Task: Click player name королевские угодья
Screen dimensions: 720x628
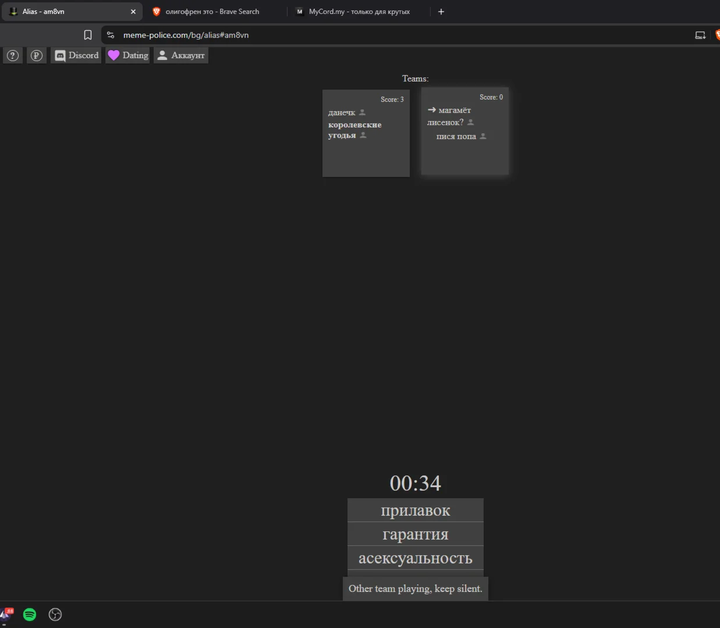Action: coord(355,130)
